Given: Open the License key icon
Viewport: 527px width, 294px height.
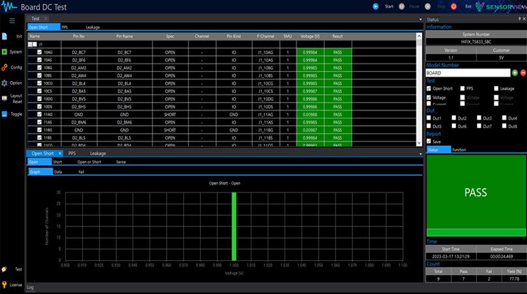Looking at the screenshot, I should [x=5, y=285].
